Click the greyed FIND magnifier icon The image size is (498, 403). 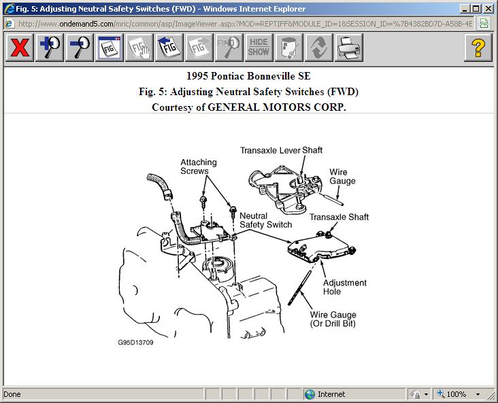click(x=229, y=48)
